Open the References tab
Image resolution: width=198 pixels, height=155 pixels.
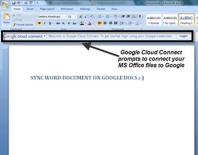pos(67,9)
